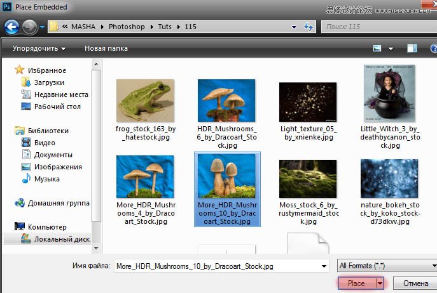Image resolution: width=437 pixels, height=293 pixels.
Task: Click 115 folder in address path
Action: pos(190,27)
